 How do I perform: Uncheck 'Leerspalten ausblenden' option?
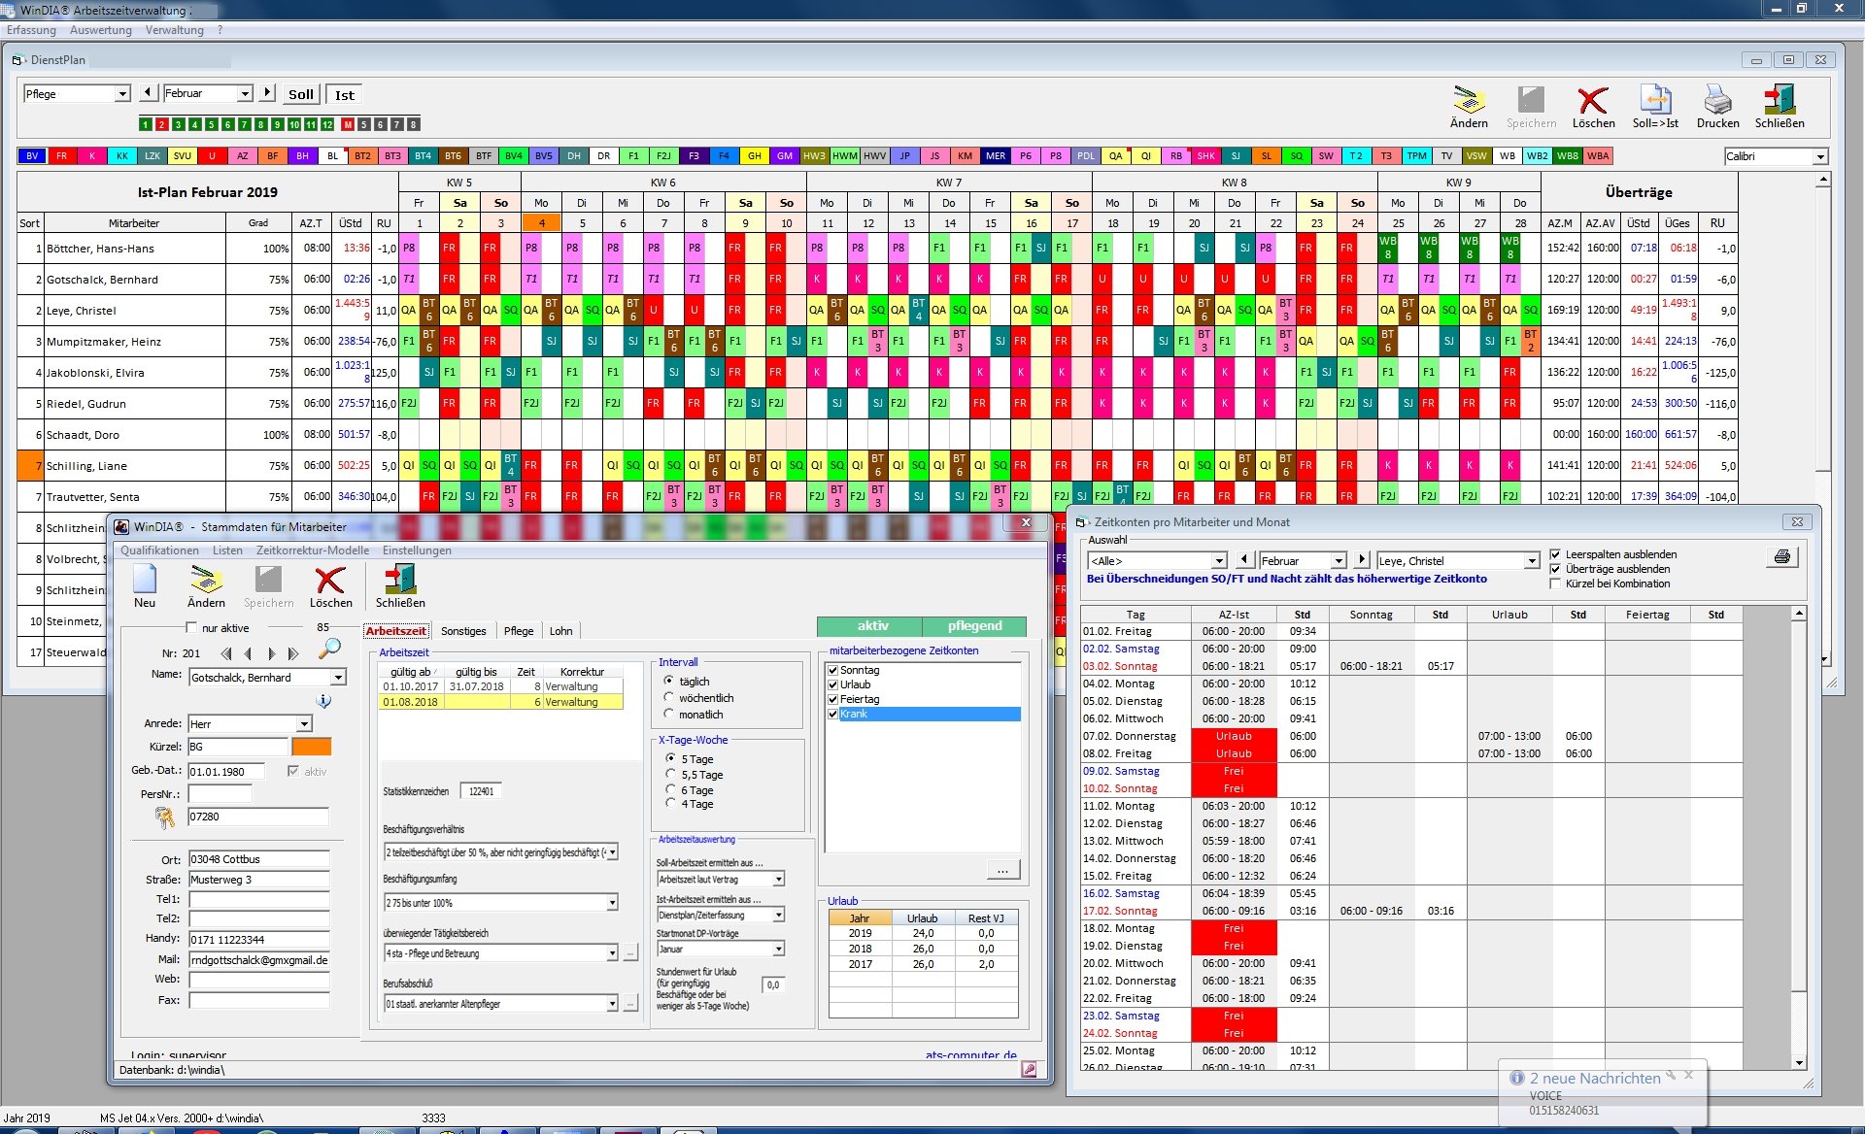pyautogui.click(x=1555, y=554)
